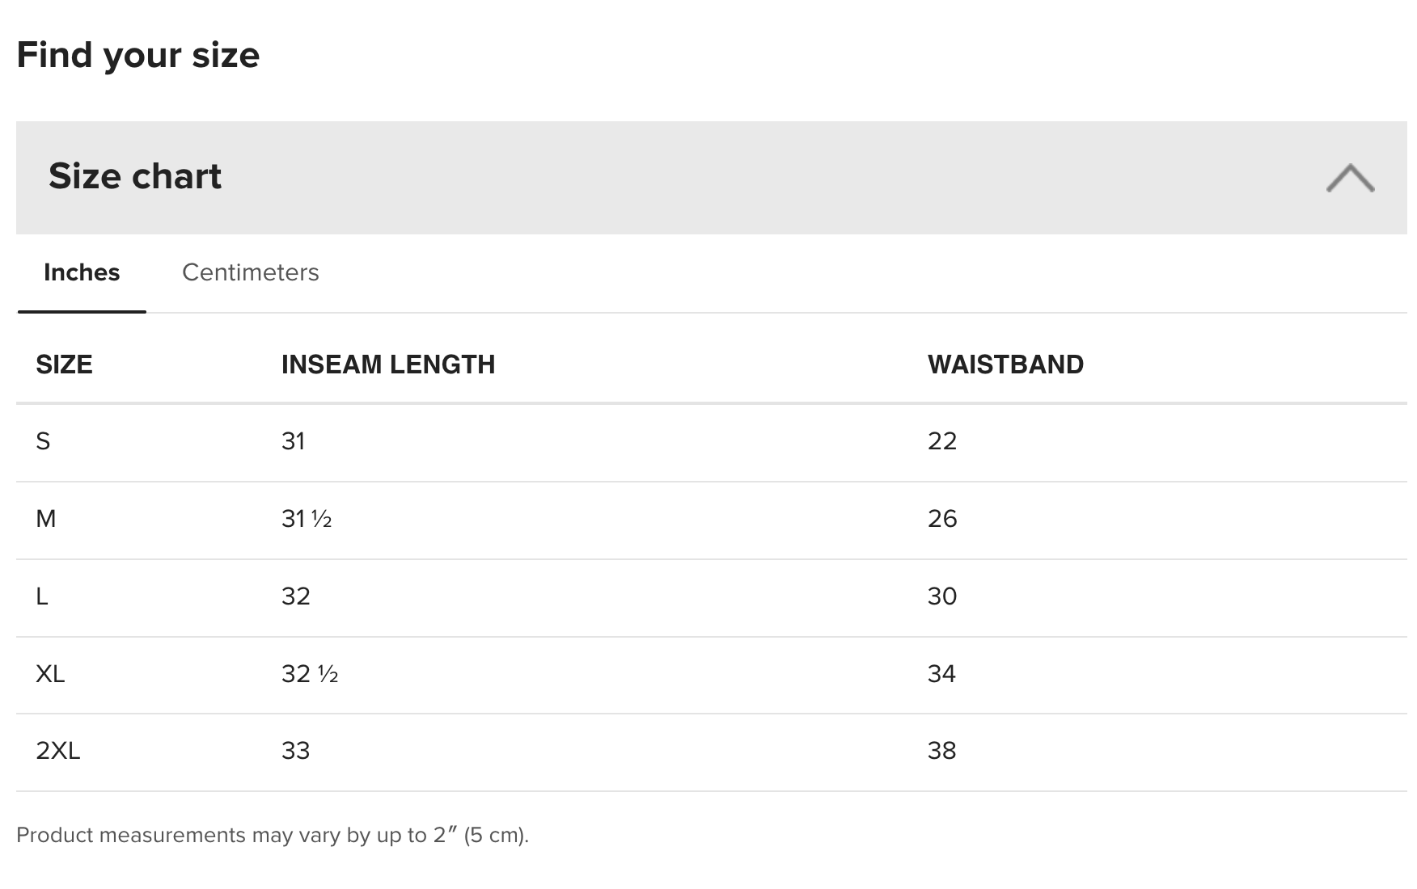The height and width of the screenshot is (889, 1417).
Task: Click the waistband value 38 for 2XL
Action: click(942, 751)
